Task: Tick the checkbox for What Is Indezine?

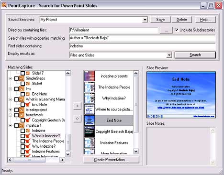Action: click(x=22, y=136)
